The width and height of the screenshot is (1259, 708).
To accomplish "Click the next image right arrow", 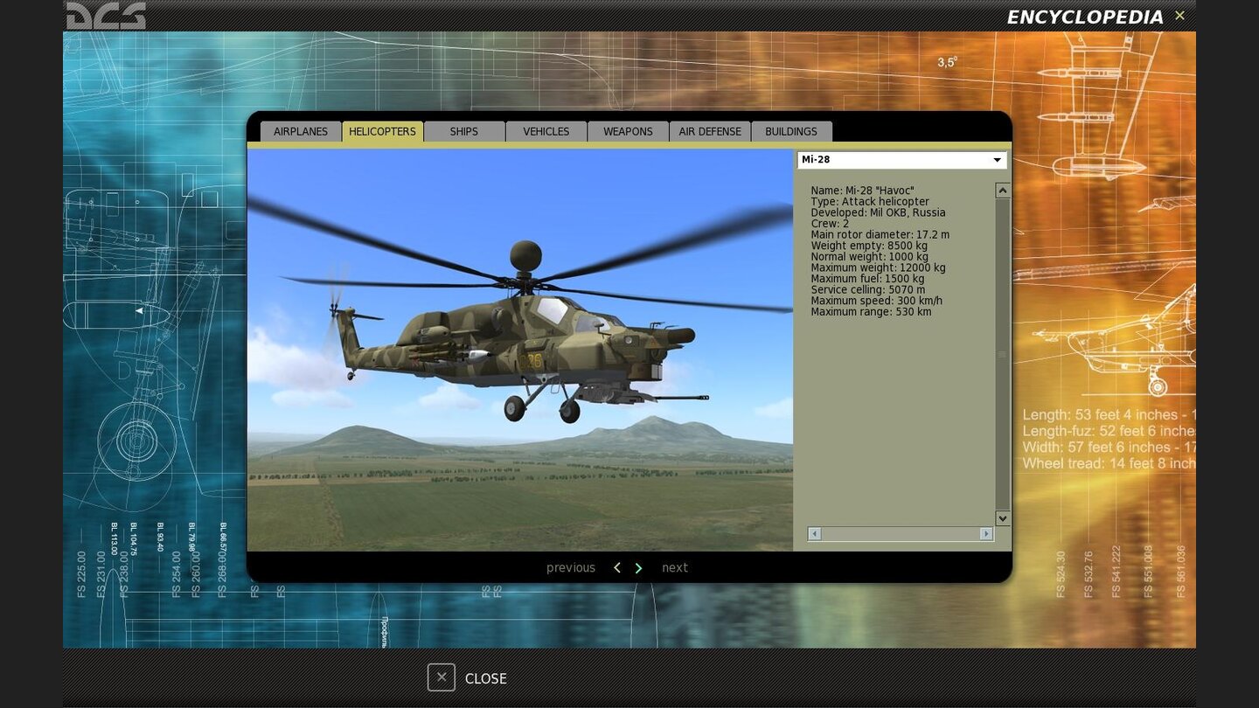I will (x=638, y=568).
